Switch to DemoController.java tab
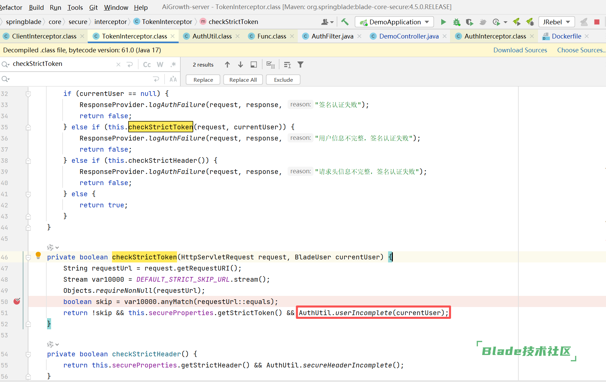Viewport: 606px width, 382px height. coord(409,36)
